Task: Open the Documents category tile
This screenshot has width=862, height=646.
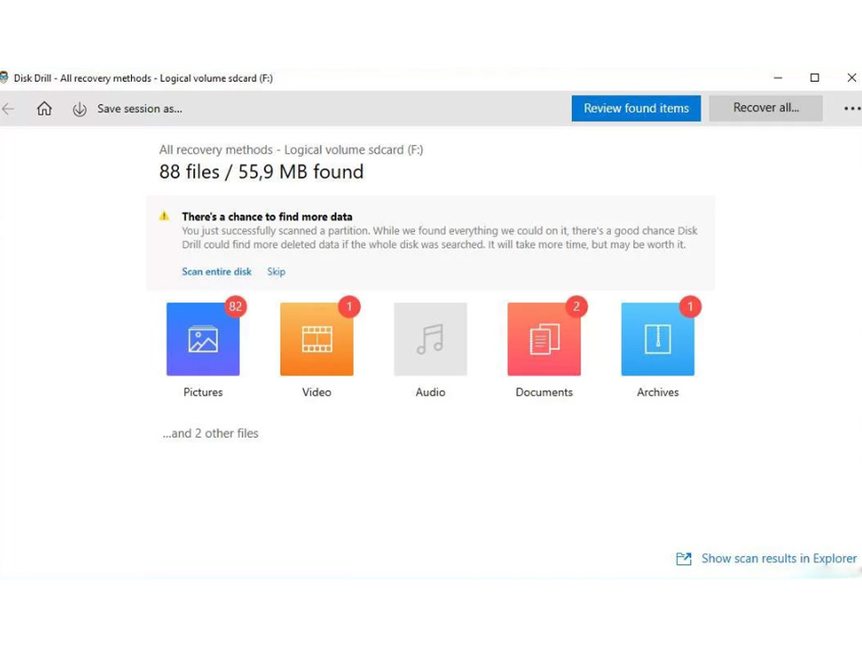Action: 544,339
